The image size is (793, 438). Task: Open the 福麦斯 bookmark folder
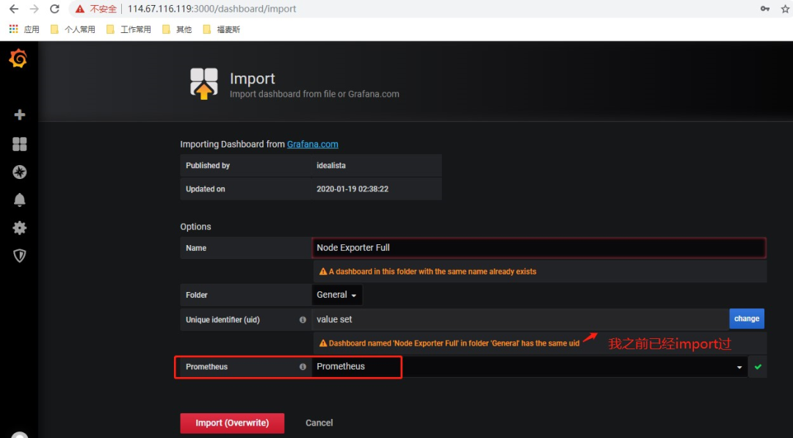click(x=222, y=29)
